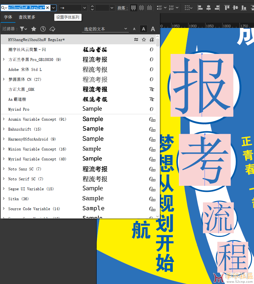This screenshot has height=284, width=254.
Task: Click the horizontal align right icon
Action: pos(217,8)
